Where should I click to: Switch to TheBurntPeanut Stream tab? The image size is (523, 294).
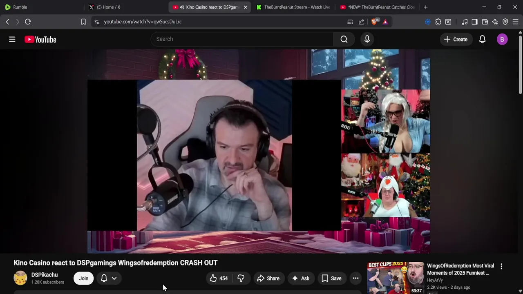(293, 7)
